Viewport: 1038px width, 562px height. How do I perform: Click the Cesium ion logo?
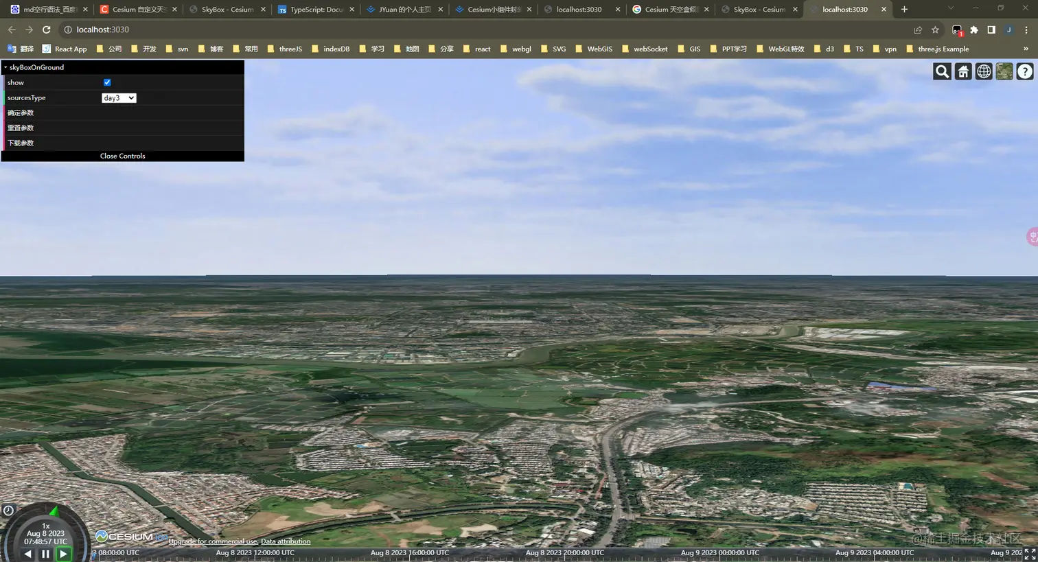(131, 537)
